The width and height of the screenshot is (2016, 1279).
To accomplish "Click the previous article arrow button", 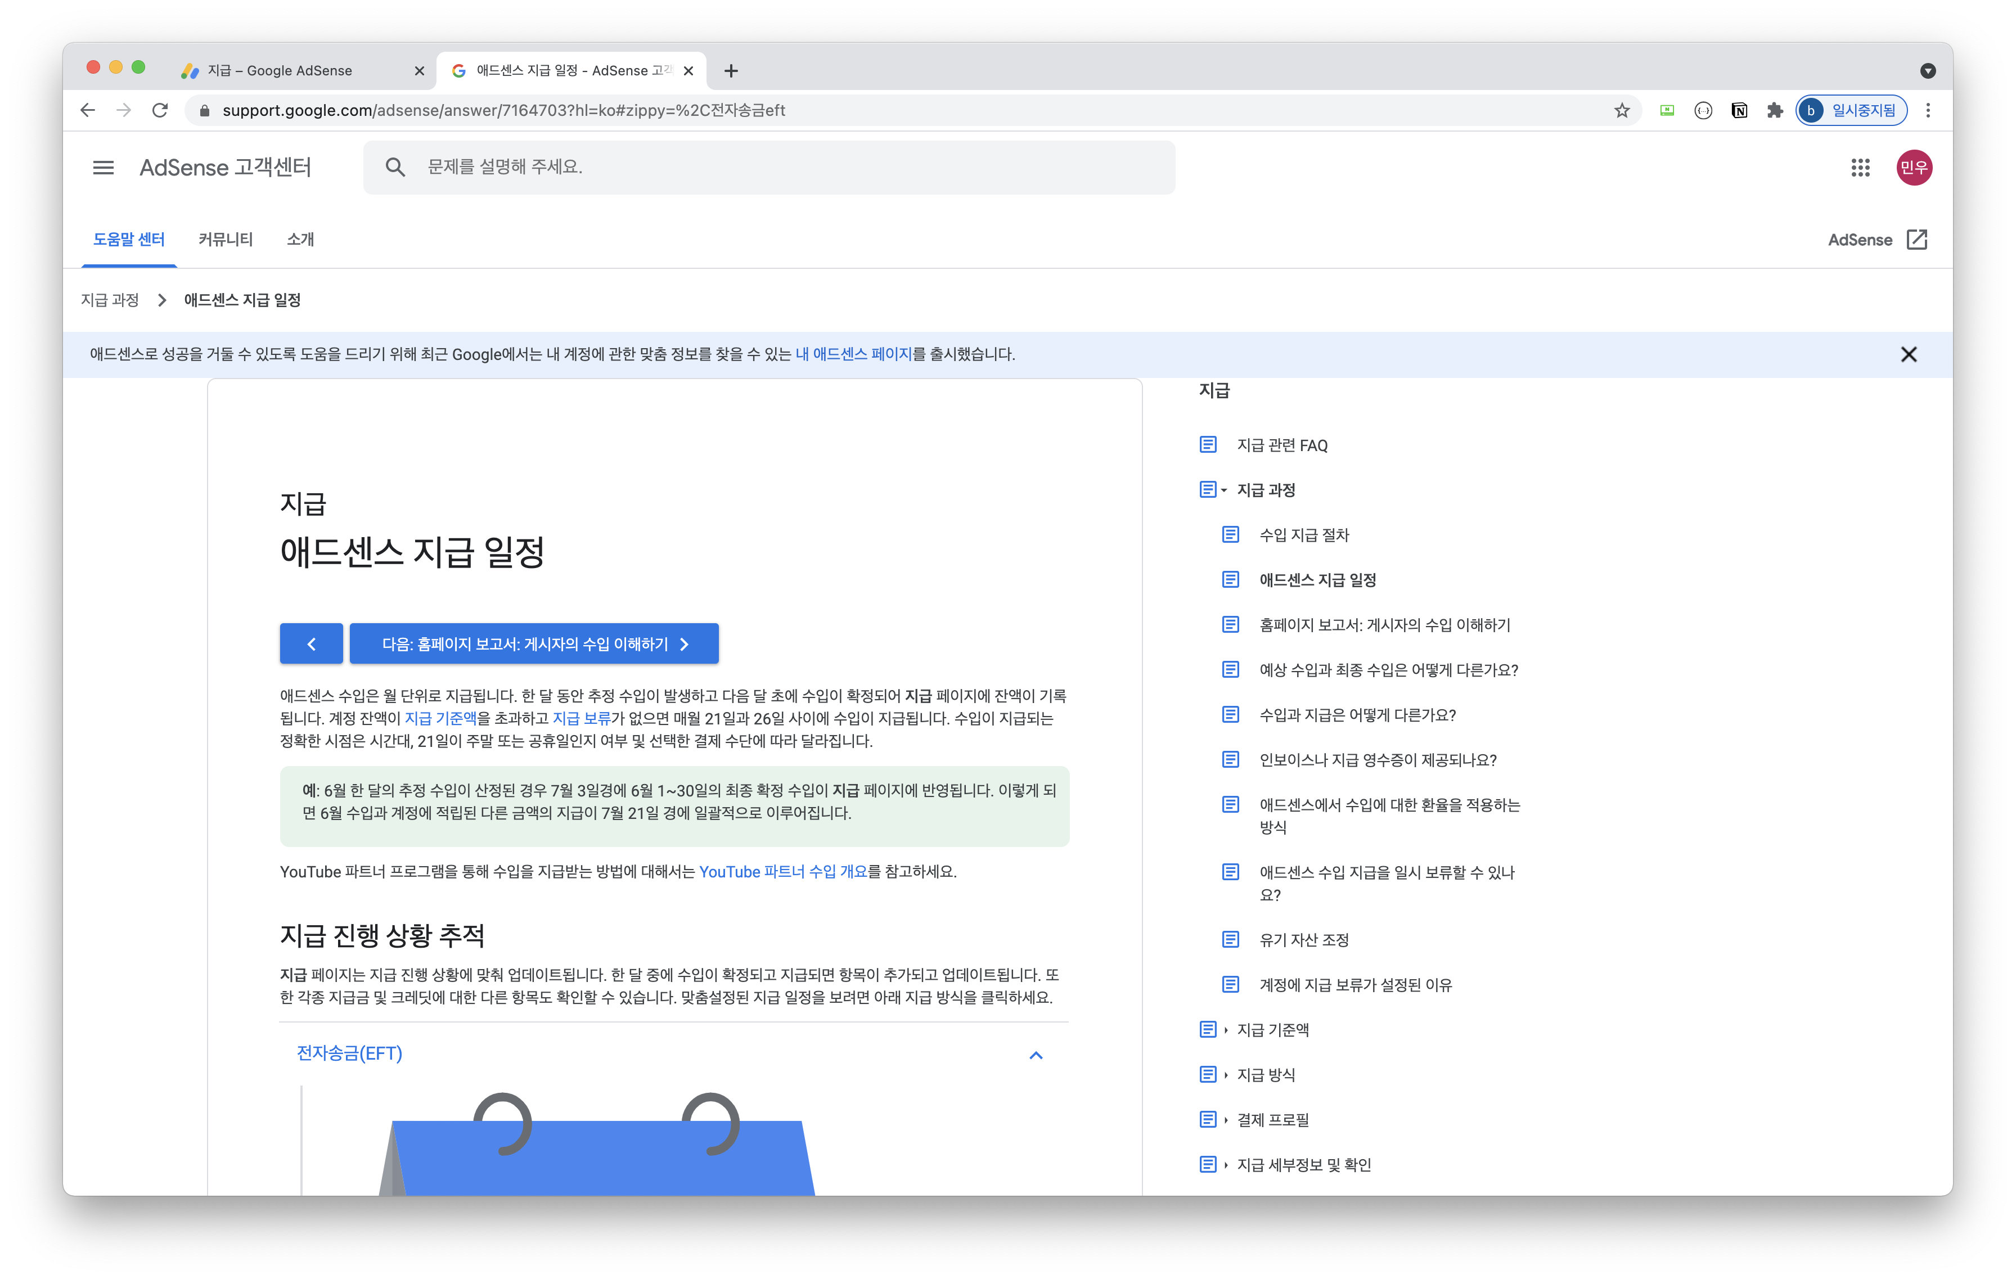I will pyautogui.click(x=312, y=643).
